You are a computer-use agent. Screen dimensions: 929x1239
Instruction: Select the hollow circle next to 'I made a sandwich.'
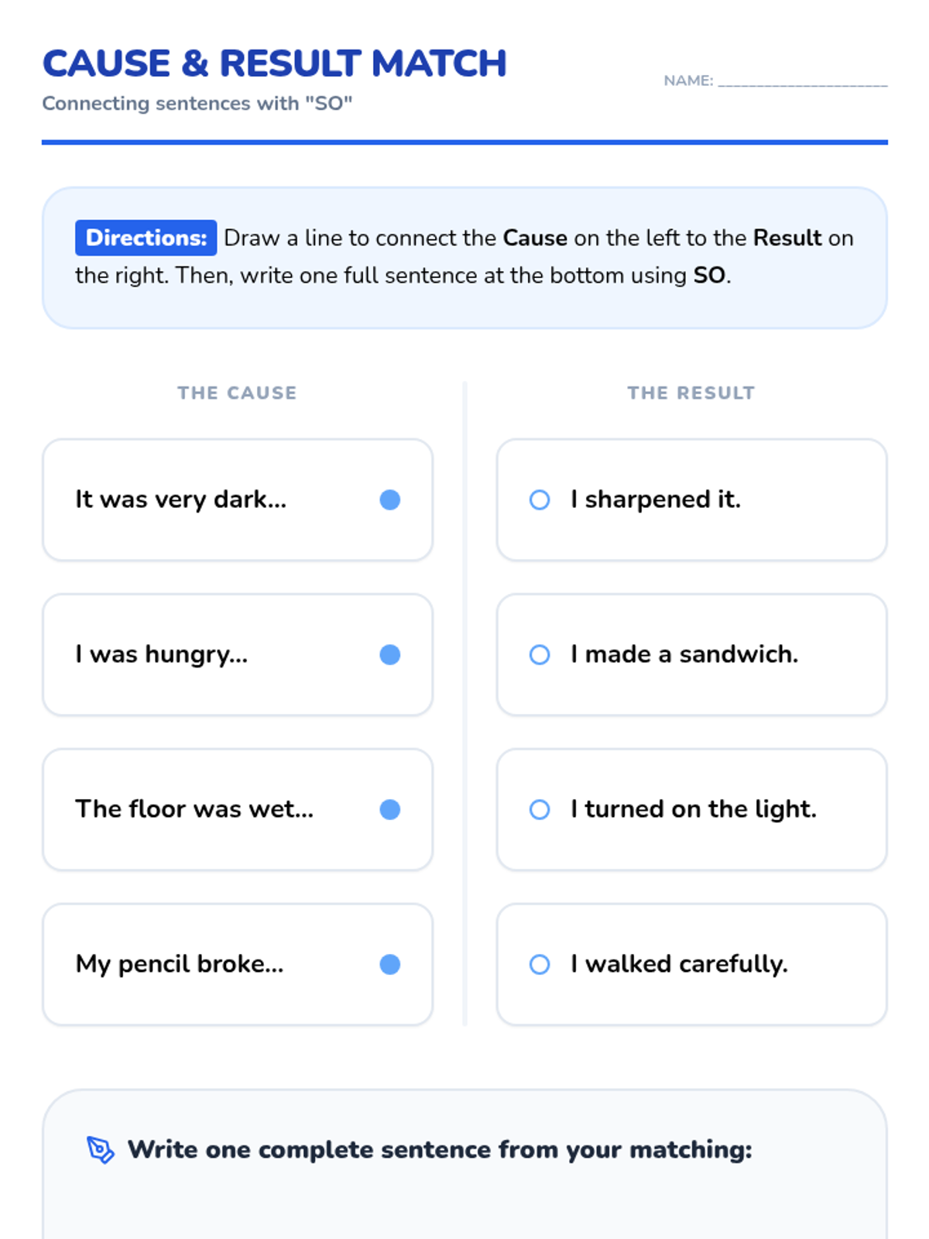coord(540,655)
